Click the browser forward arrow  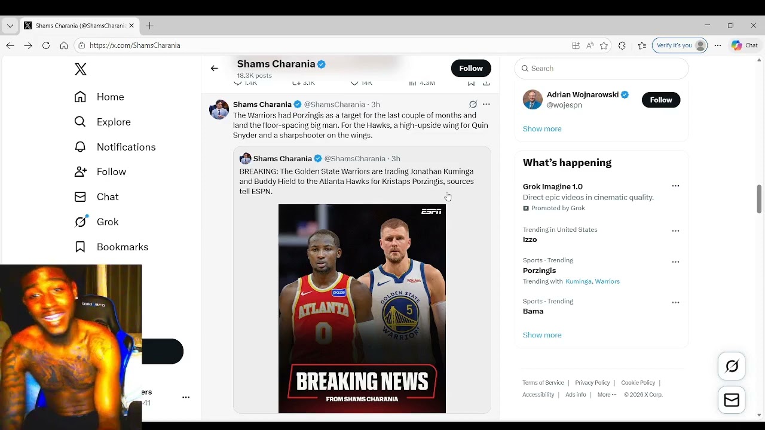point(28,45)
